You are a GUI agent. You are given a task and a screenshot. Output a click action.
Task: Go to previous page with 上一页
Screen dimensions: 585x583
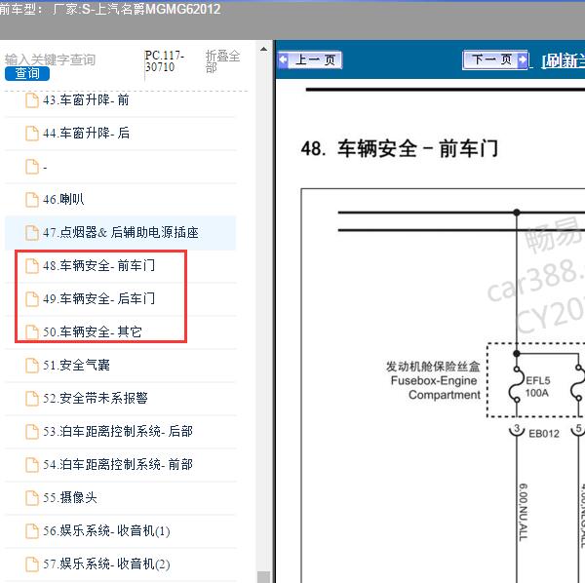310,59
